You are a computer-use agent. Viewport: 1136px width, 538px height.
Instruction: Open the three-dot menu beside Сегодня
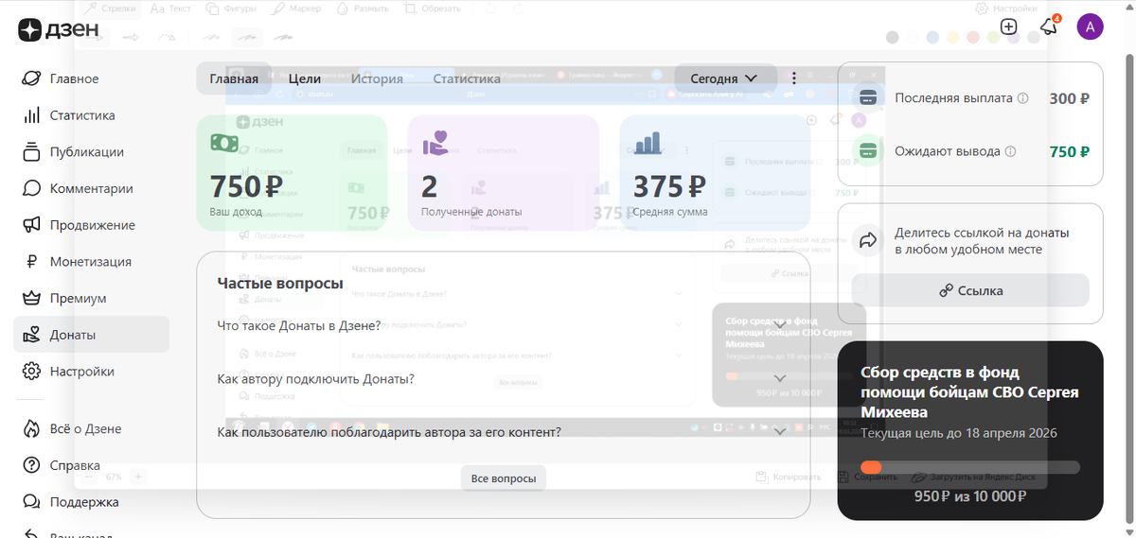pyautogui.click(x=794, y=78)
